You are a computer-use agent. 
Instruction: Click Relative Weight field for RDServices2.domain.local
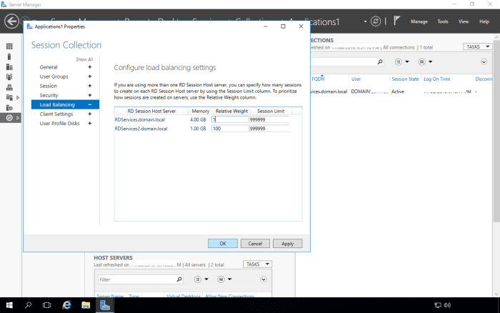pos(229,129)
